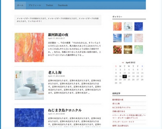Open golden brown image in gallery
162x129 pixels.
click(x=128, y=49)
